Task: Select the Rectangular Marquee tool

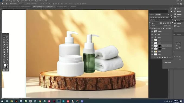Action: coord(7,37)
